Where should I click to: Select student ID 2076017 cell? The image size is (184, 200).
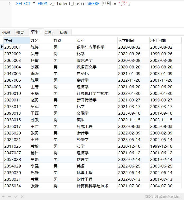click(17, 126)
